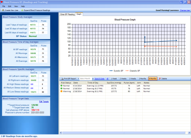Click the Blood Pressure Graph title

(x=125, y=19)
